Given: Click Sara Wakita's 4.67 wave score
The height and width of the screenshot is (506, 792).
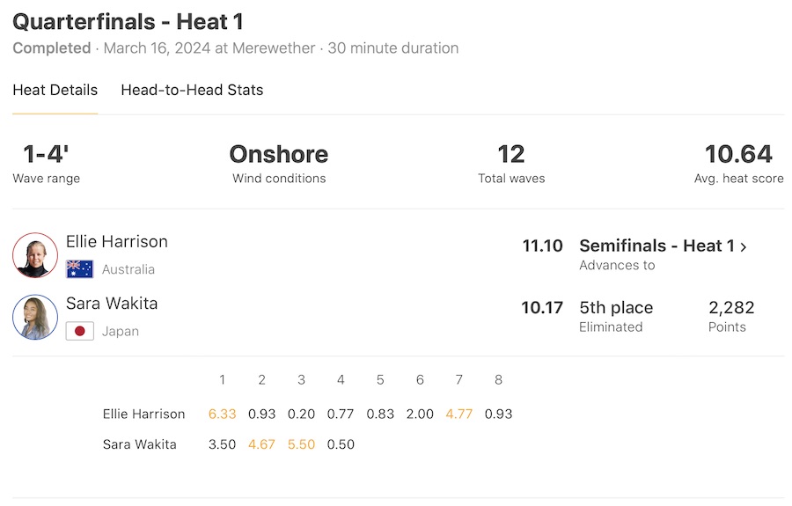Looking at the screenshot, I should coord(261,444).
